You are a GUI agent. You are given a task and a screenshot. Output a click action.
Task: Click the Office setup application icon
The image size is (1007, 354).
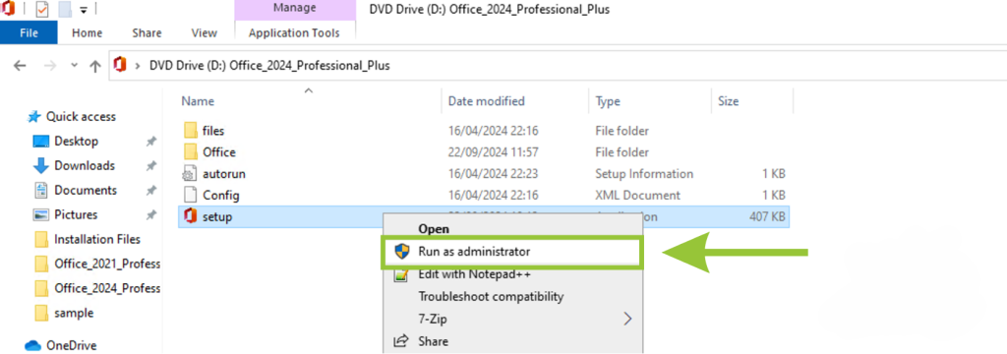190,216
